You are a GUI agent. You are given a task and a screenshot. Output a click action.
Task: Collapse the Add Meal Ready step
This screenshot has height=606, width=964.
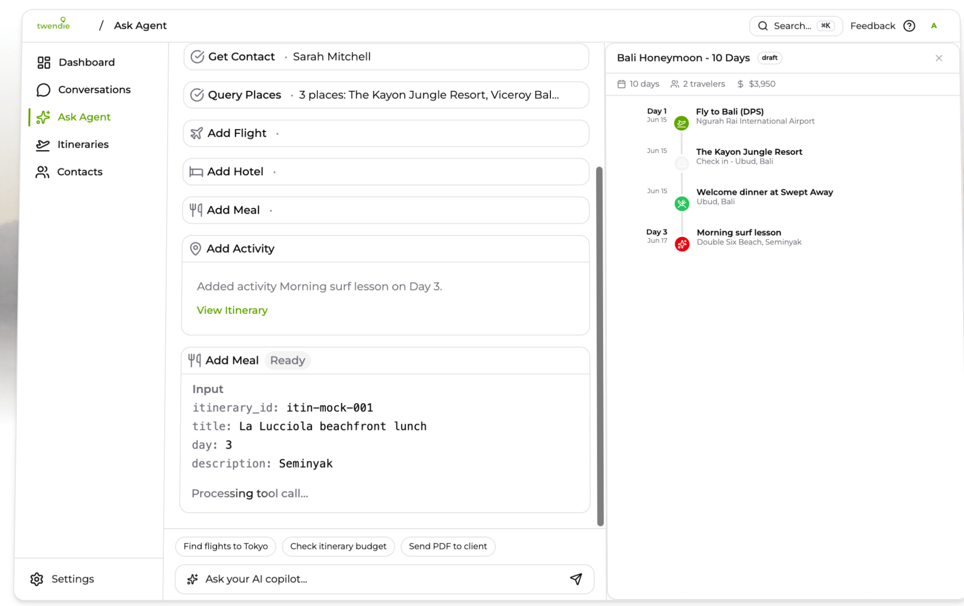(385, 361)
